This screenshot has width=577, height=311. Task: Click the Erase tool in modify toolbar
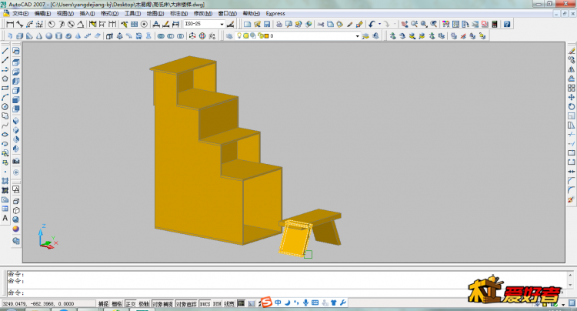pos(571,51)
